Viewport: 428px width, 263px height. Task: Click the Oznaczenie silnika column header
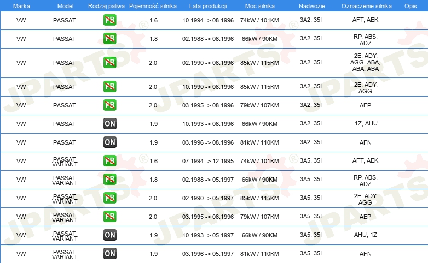(x=366, y=6)
